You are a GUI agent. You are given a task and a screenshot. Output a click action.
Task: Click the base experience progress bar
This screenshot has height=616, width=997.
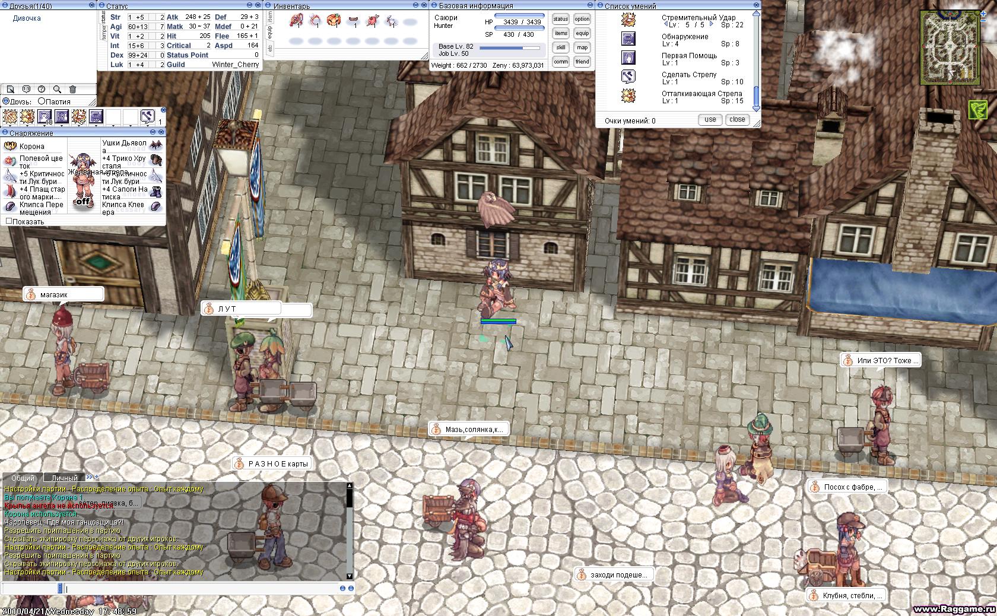click(510, 48)
